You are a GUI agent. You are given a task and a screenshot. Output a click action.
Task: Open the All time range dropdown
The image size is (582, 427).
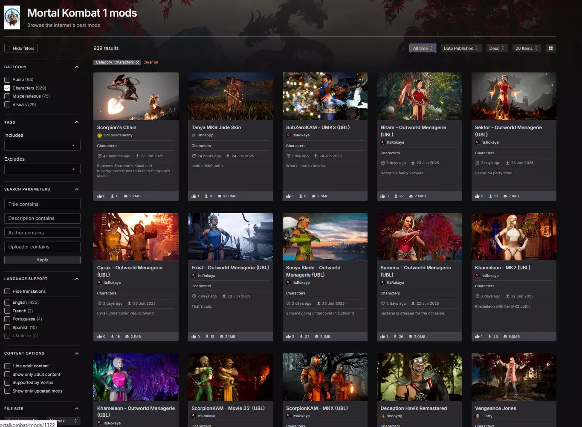423,48
